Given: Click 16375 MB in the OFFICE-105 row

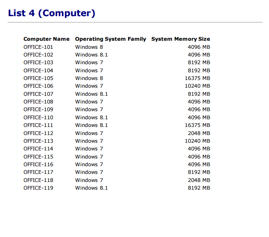Looking at the screenshot, I should coord(197,78).
